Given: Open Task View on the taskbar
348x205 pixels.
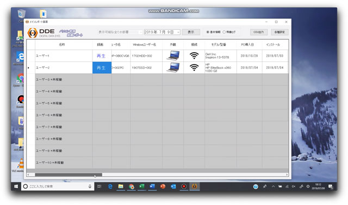Looking at the screenshot, I should coord(99,187).
